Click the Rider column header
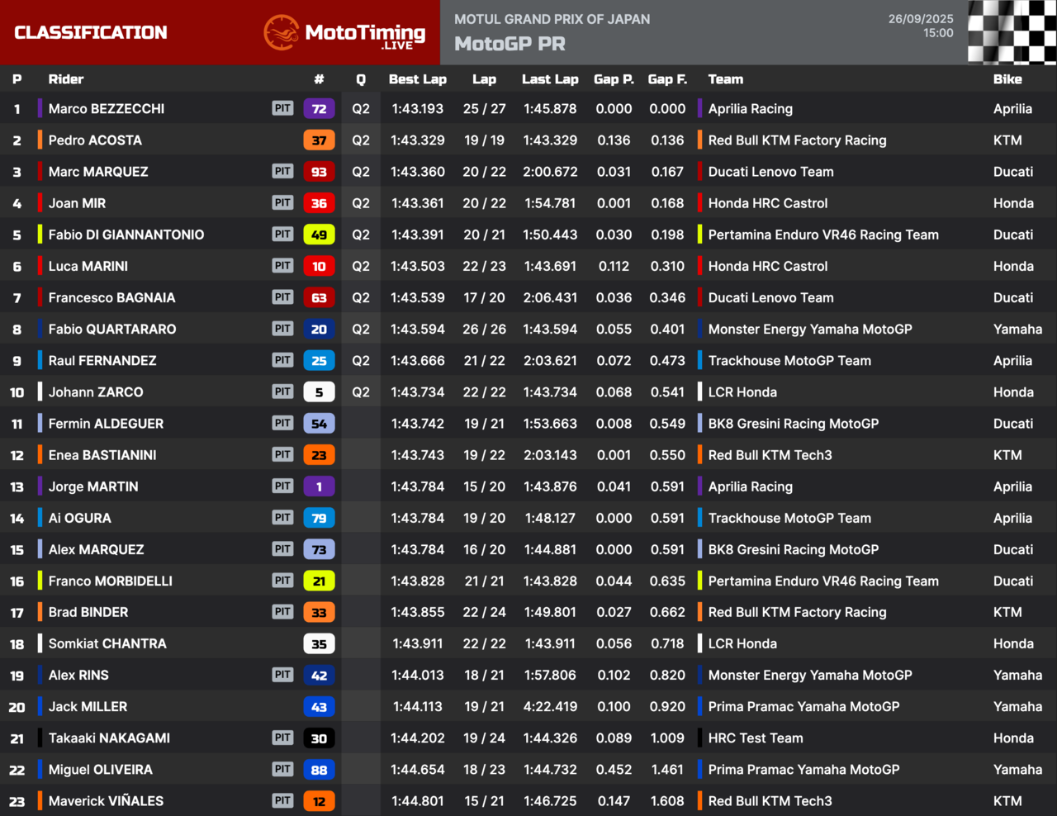The width and height of the screenshot is (1057, 816). point(66,79)
